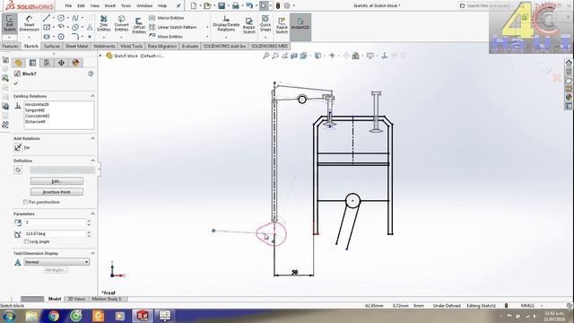This screenshot has width=574, height=323.
Task: Select Horizontal29 in Existing Relations list
Action: (x=37, y=104)
